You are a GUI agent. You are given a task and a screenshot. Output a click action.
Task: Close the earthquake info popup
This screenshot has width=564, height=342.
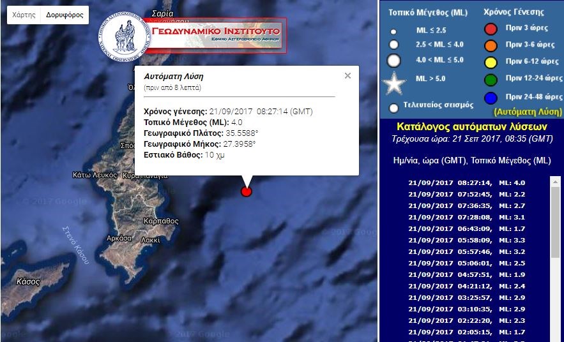coord(347,76)
